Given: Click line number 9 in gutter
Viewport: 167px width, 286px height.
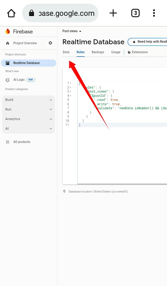Looking at the screenshot, I should 68,117.
